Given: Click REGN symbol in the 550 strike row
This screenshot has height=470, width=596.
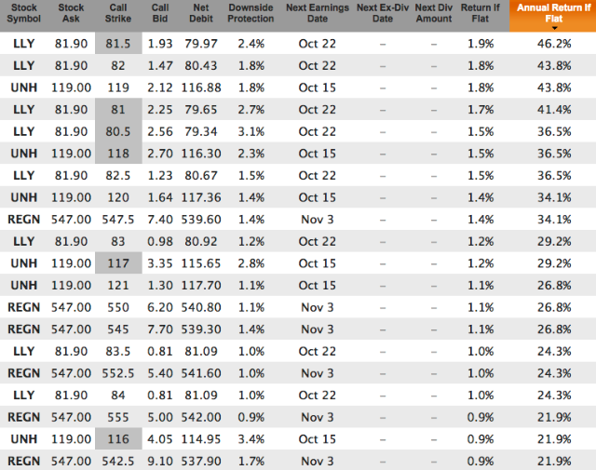Looking at the screenshot, I should [23, 307].
